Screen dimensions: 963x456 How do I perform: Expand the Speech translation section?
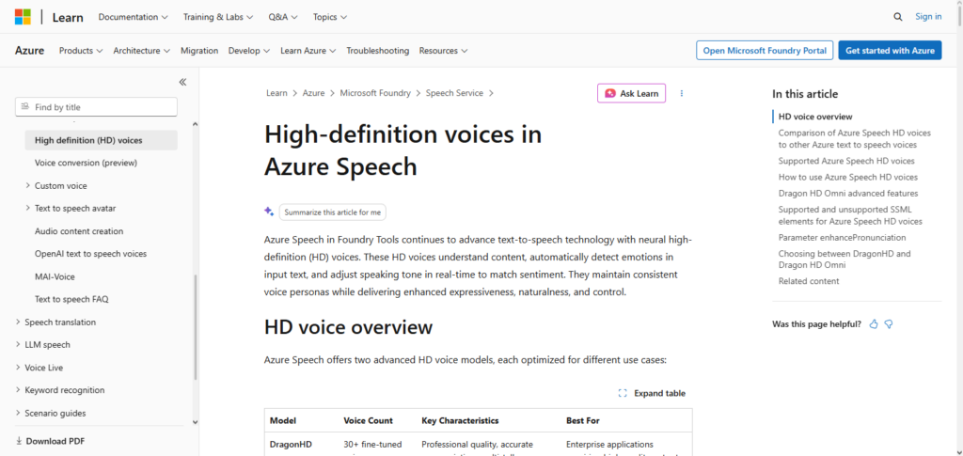tap(19, 322)
